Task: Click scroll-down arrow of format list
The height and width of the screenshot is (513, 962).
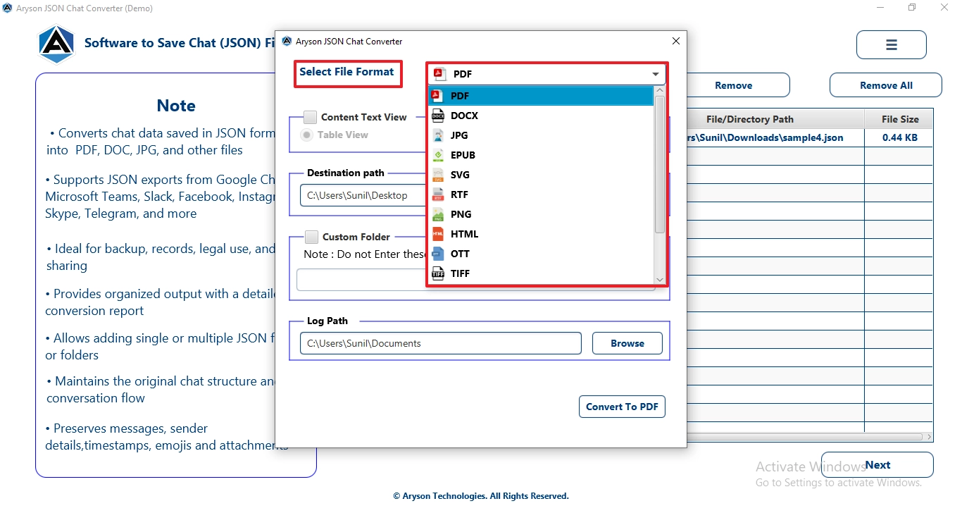Action: coord(660,280)
